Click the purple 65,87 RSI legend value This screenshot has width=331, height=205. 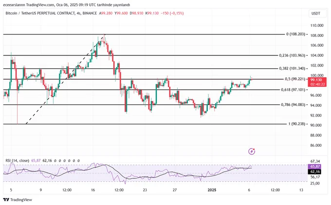36,160
